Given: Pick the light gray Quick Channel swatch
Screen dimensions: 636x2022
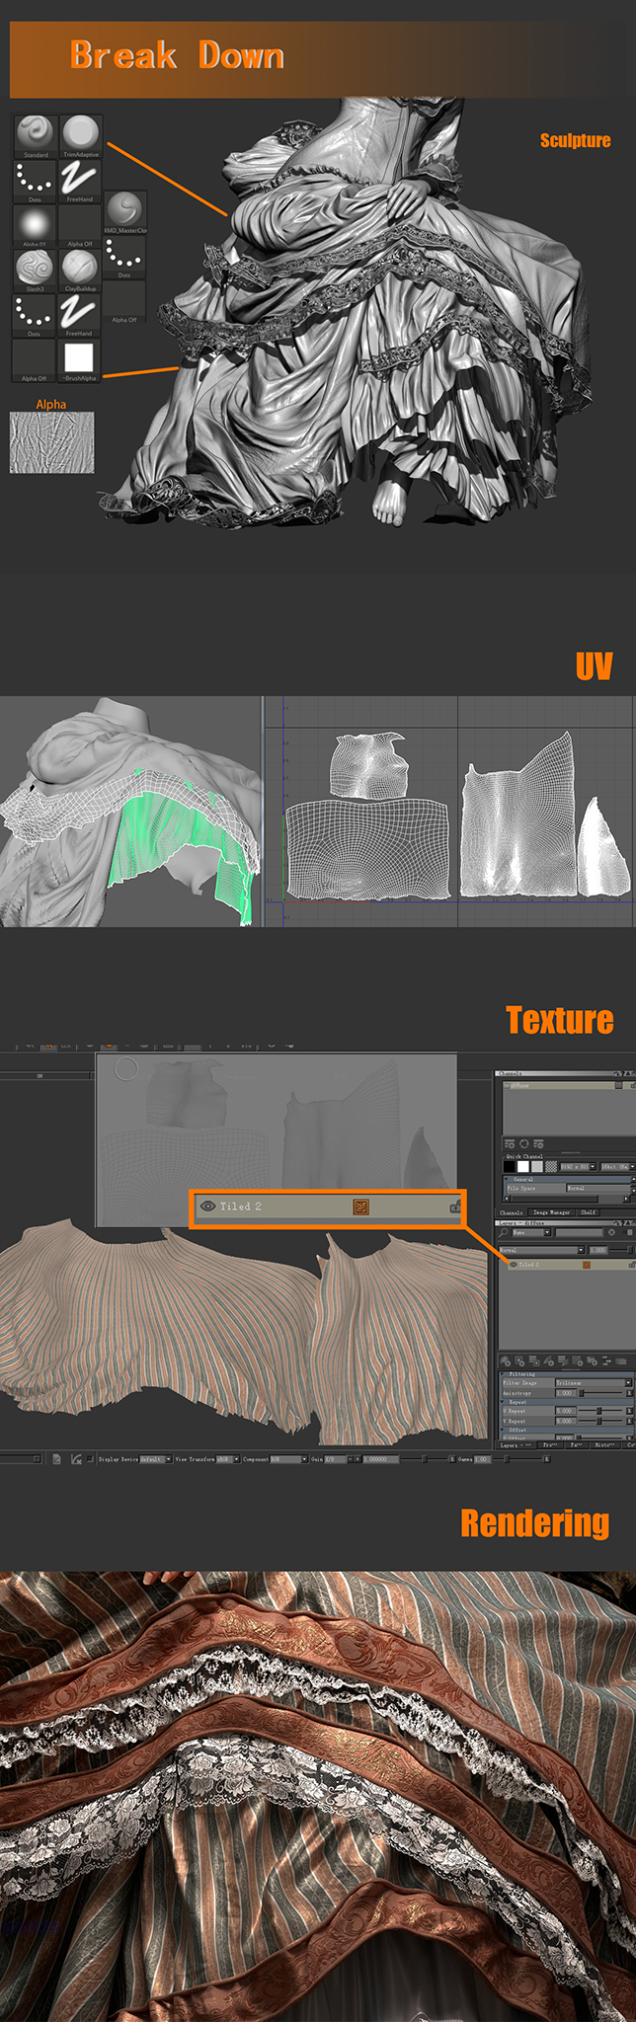Looking at the screenshot, I should [537, 1166].
